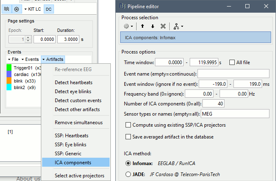Move selected process up with arrow
Screen dimensions: 276x181
143,26
